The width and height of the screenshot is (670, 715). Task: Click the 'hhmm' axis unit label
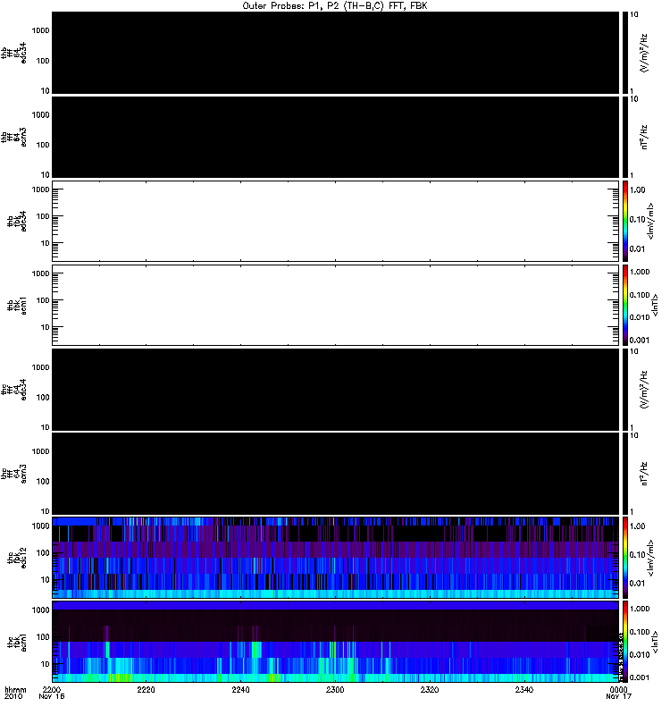[15, 689]
